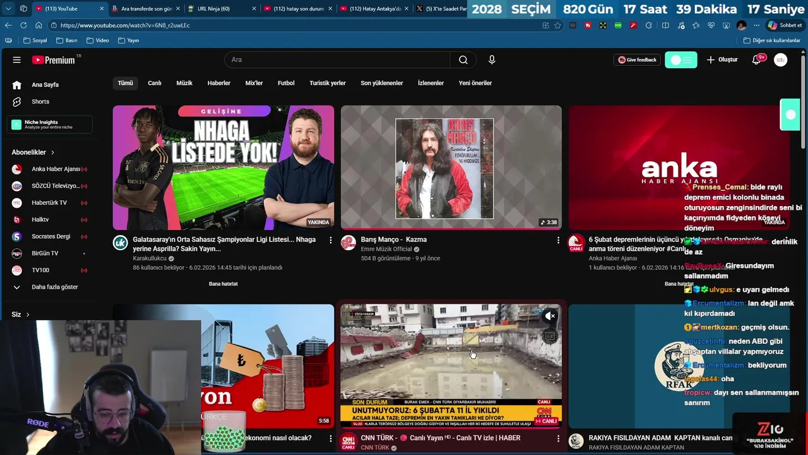Image resolution: width=808 pixels, height=455 pixels.
Task: Open the Barış Manço Kazma thumbnail
Action: tap(451, 167)
